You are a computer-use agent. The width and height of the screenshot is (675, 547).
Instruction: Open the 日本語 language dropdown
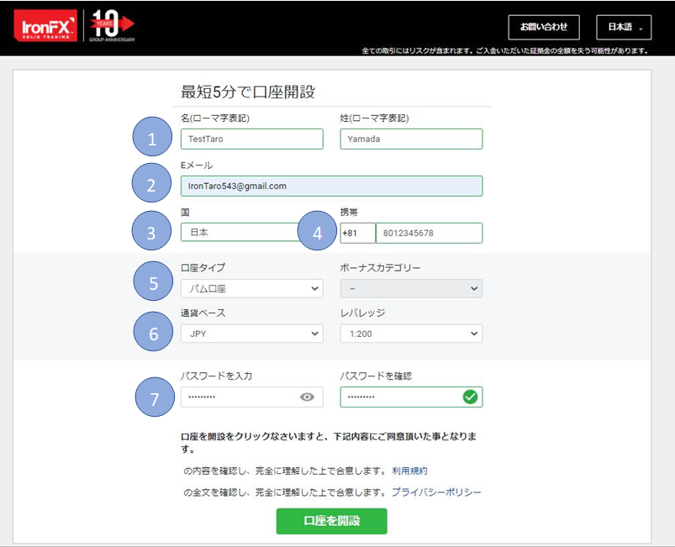coord(624,27)
